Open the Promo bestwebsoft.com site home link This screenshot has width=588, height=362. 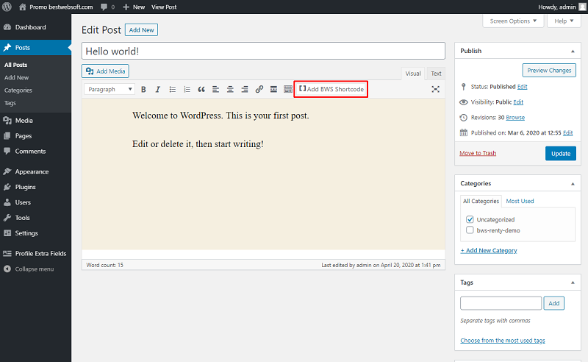tap(56, 7)
